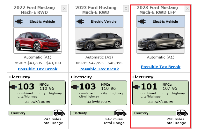Click the Electricity range bar for LFP model
This screenshot has width=198, height=132.
[x=154, y=113]
